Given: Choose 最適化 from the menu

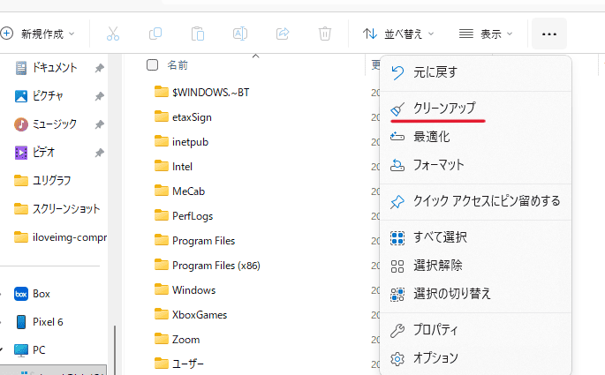Looking at the screenshot, I should pos(475,137).
